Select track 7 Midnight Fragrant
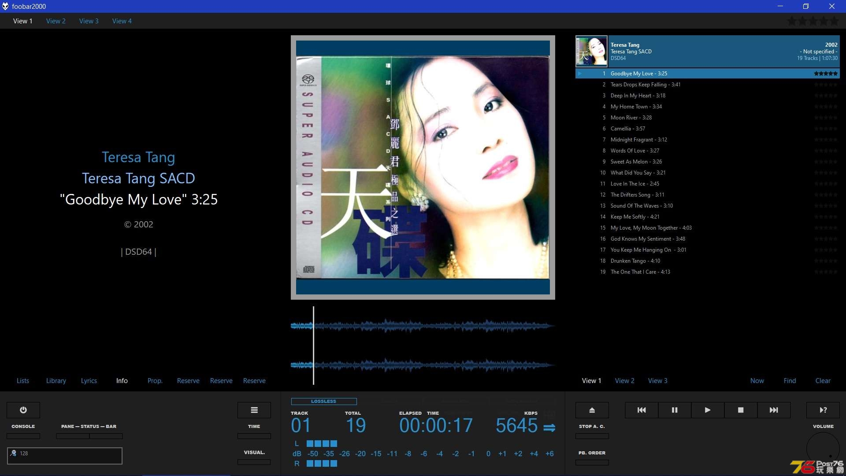 tap(708, 140)
